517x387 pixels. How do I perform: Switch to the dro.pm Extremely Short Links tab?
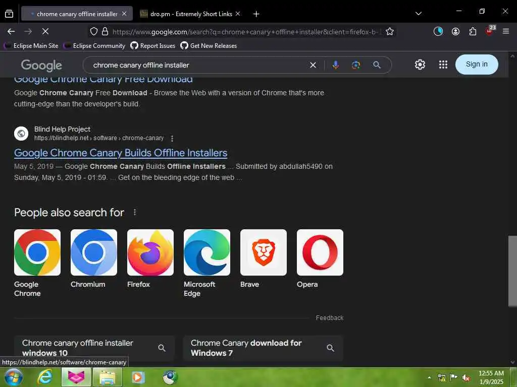coord(190,14)
